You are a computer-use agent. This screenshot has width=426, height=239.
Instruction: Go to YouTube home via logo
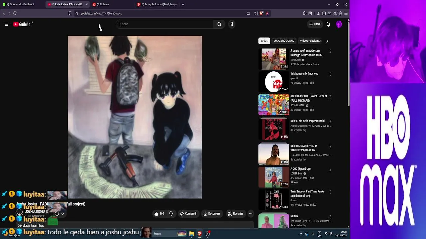point(22,24)
